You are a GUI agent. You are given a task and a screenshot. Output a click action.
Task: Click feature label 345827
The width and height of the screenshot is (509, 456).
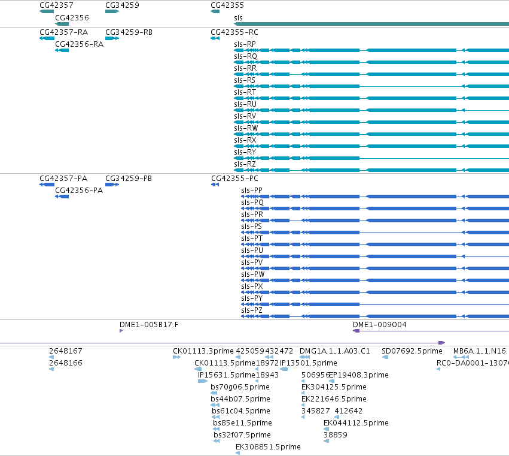tap(316, 411)
